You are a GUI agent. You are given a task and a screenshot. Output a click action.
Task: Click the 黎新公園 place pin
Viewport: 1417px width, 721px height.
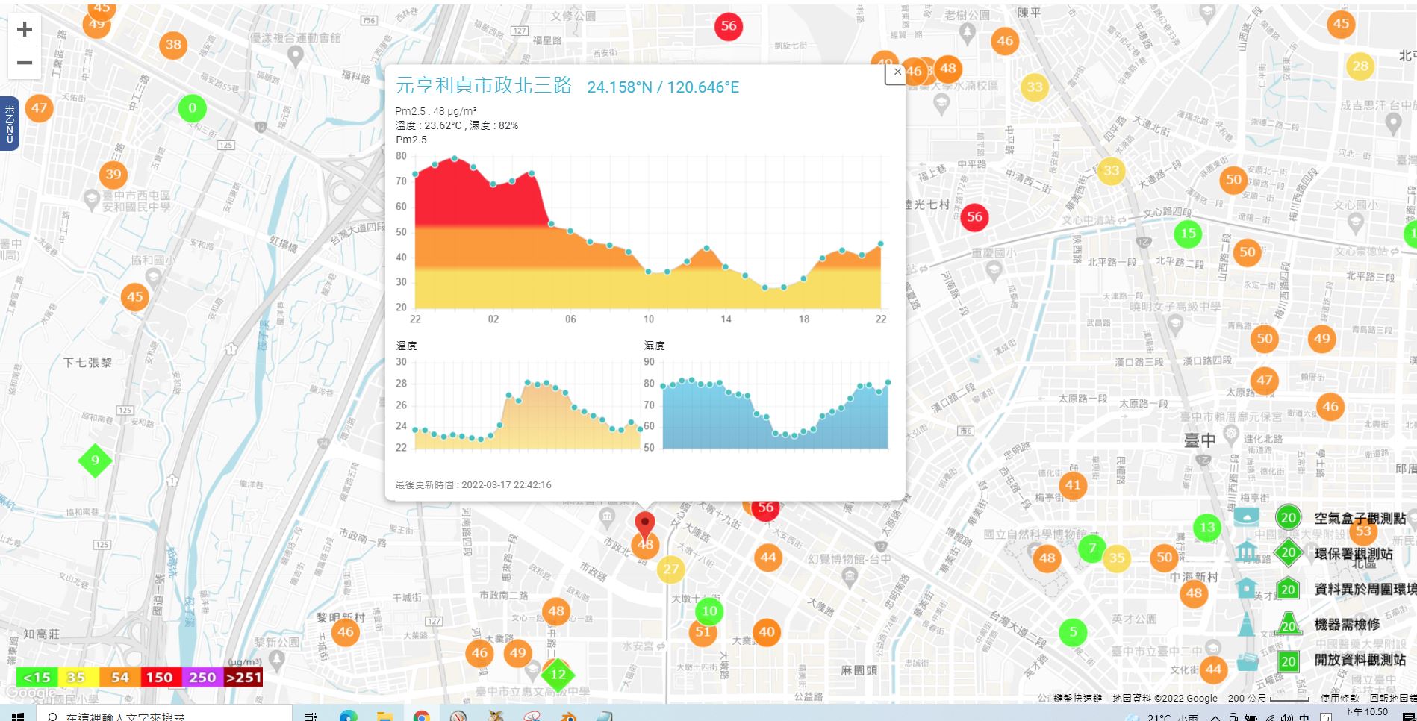(276, 660)
